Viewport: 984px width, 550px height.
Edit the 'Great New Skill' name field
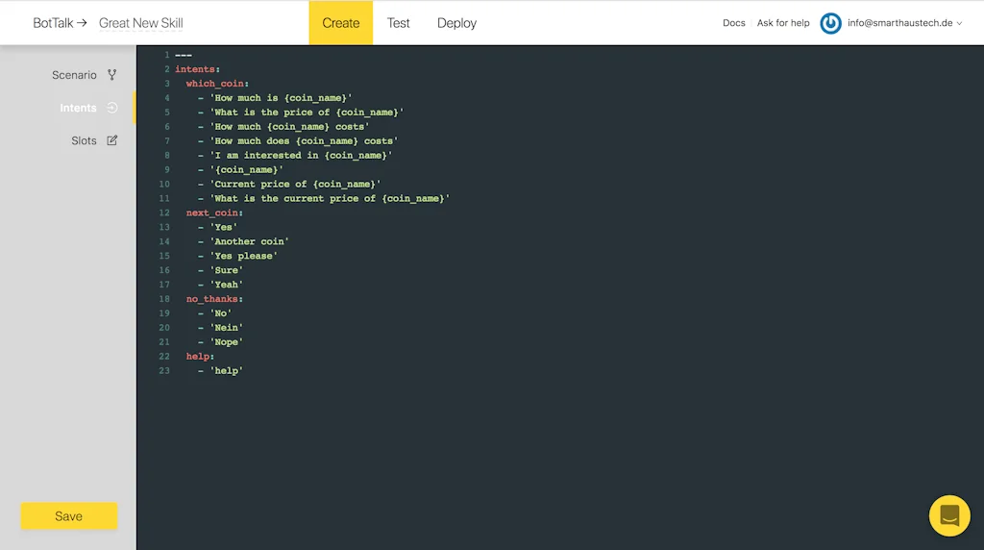(141, 23)
